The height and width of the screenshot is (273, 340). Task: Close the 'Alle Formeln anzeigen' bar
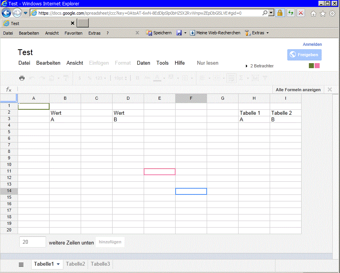pos(329,90)
